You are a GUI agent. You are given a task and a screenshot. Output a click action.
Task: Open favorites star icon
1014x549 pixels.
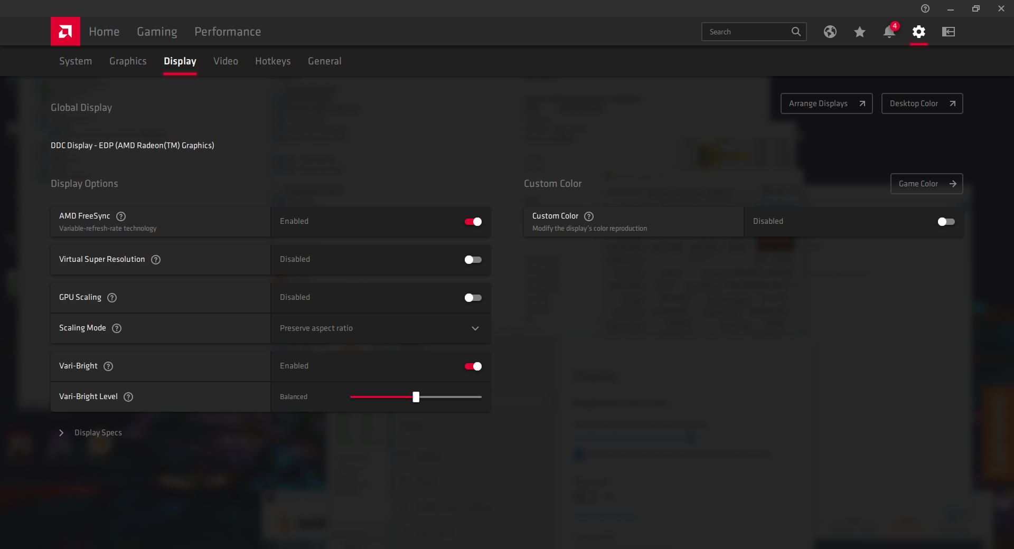(860, 32)
